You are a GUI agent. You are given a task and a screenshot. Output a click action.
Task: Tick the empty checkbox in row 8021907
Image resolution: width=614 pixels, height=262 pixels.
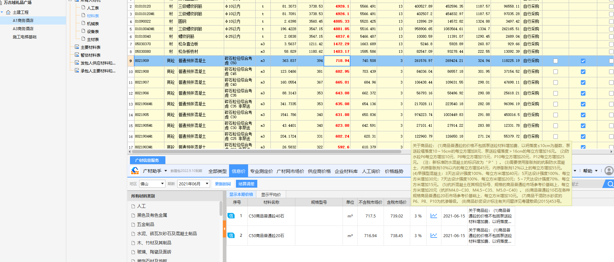(555, 83)
